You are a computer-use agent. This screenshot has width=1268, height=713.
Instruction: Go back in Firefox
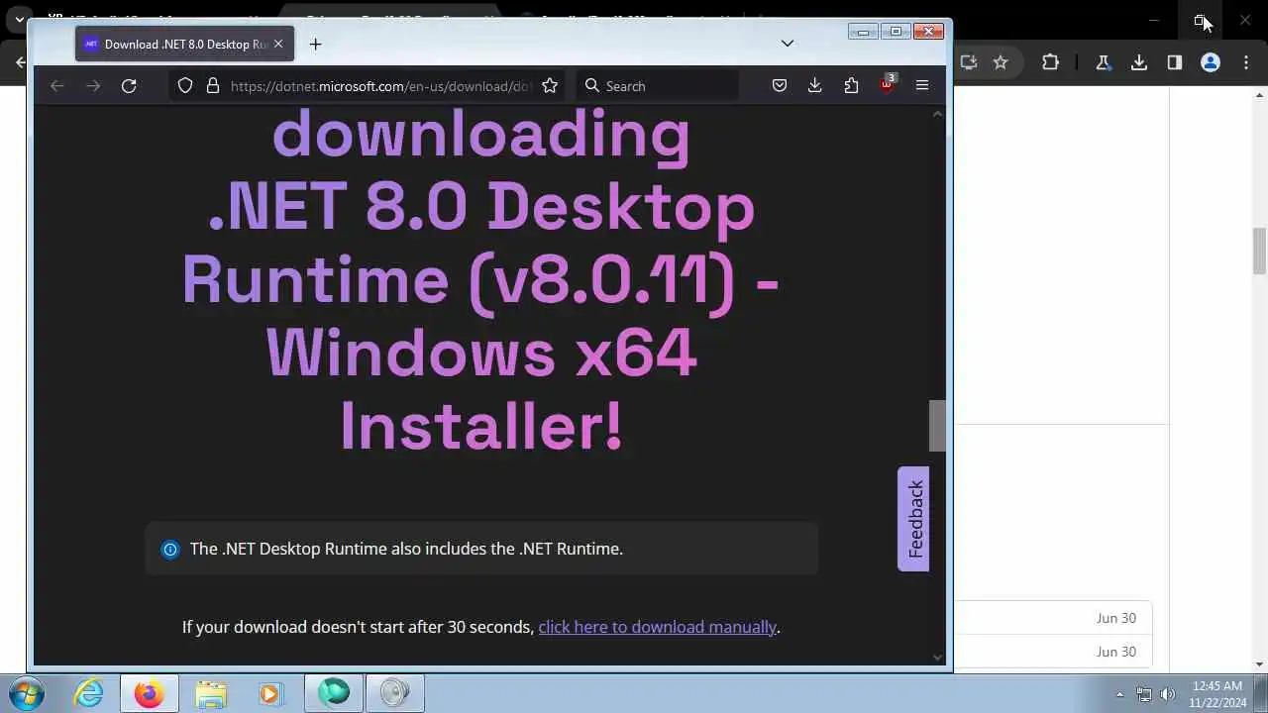click(57, 86)
